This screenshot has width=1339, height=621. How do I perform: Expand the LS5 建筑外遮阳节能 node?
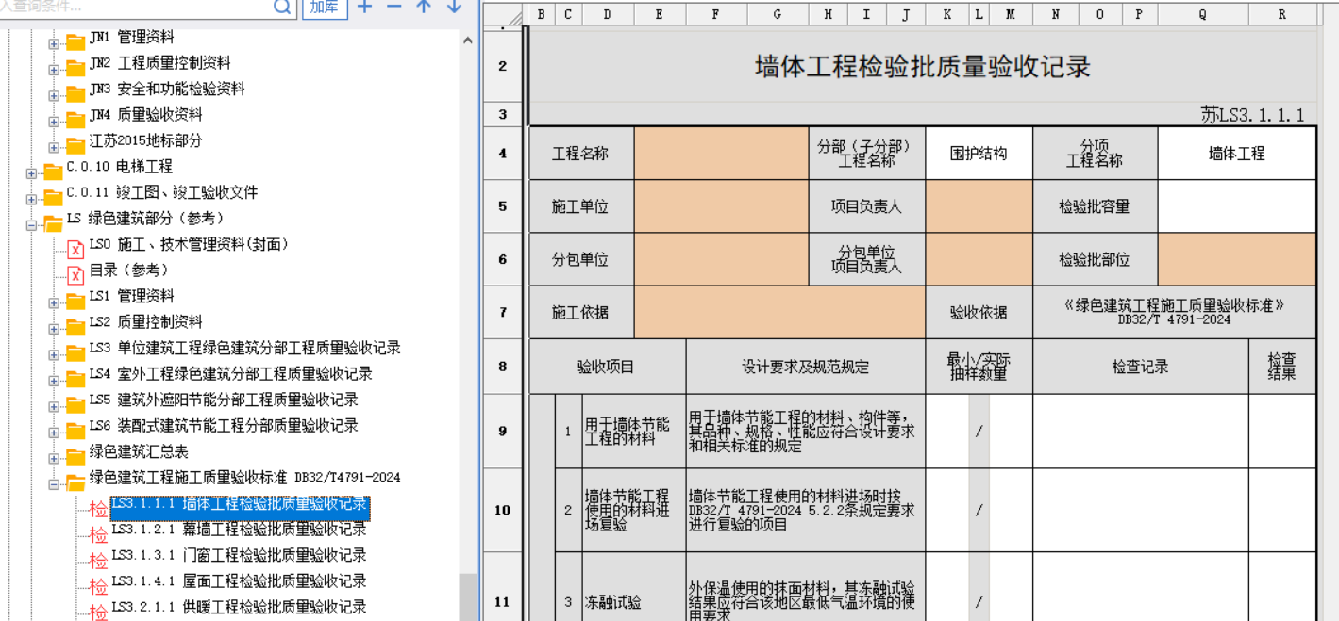[54, 406]
